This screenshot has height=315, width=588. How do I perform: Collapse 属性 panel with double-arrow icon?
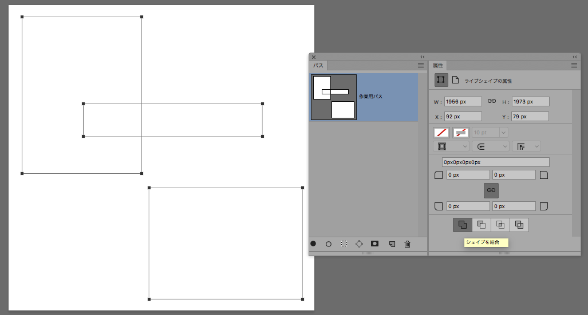tap(575, 57)
